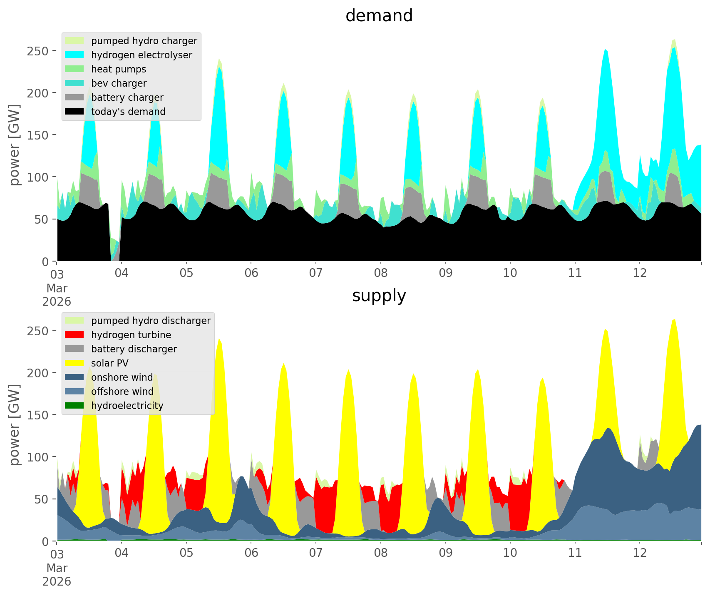Click the supply chart 'power [GW]' axis label
Screen dimensions: 710x596
(15, 425)
